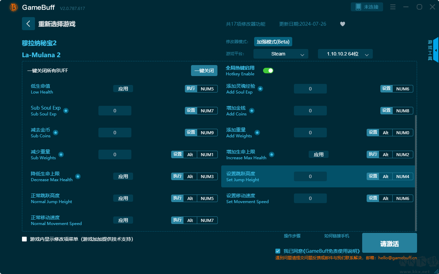
Task: Open the hamburger menu in title bar
Action: pos(393,7)
